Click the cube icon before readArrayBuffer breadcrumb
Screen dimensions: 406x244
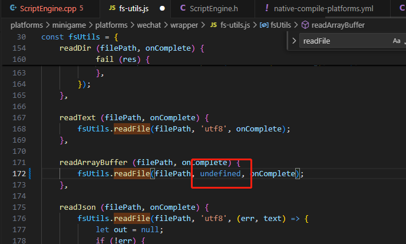(305, 25)
